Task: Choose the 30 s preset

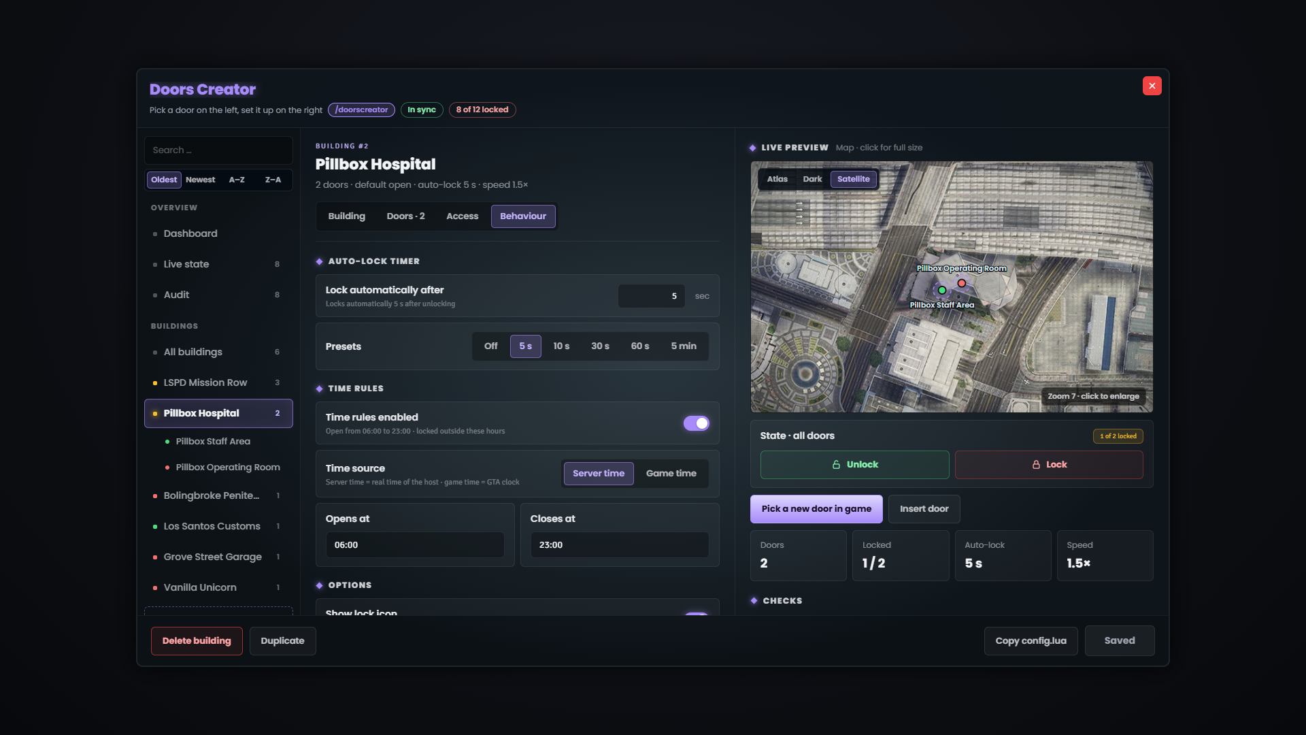Action: click(x=600, y=346)
